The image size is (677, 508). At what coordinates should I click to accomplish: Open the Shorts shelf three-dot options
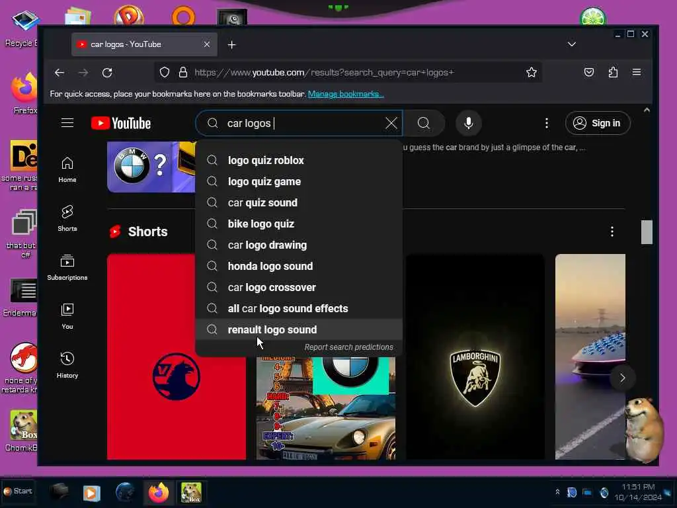612,232
